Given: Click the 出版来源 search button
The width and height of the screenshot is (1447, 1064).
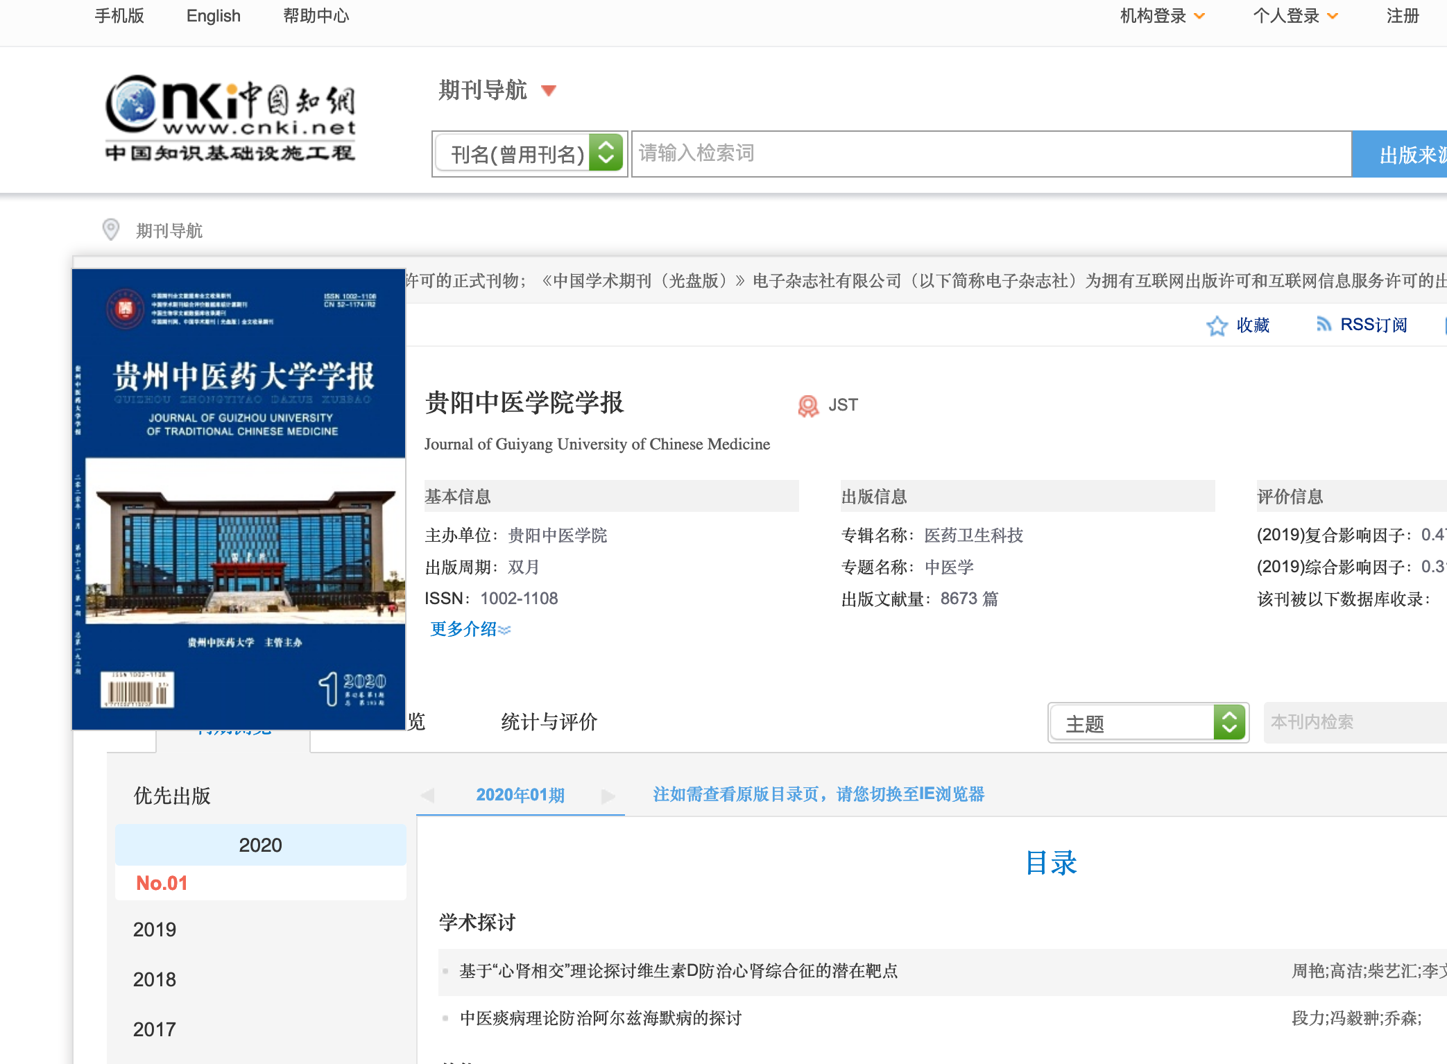Looking at the screenshot, I should [x=1399, y=154].
